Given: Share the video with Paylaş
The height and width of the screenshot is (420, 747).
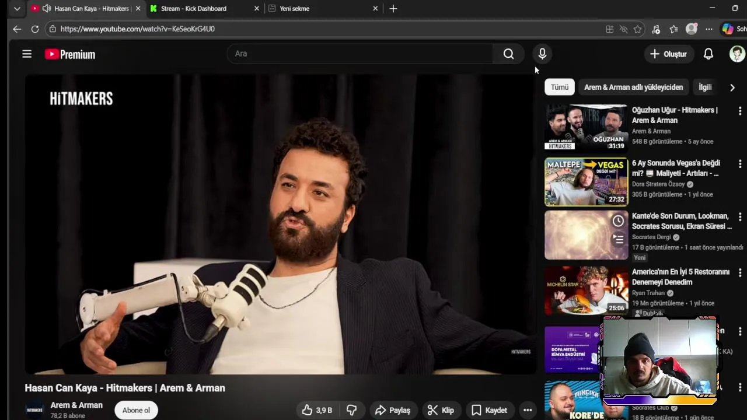Looking at the screenshot, I should pos(393,410).
